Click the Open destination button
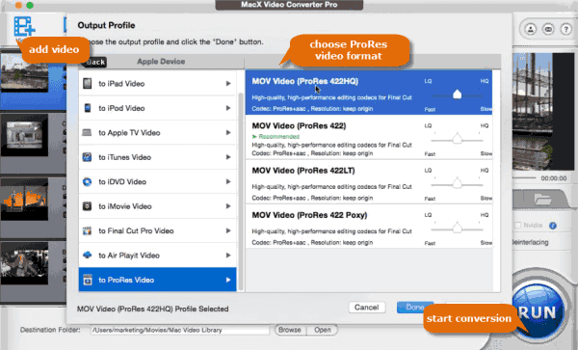The image size is (578, 350). [322, 330]
